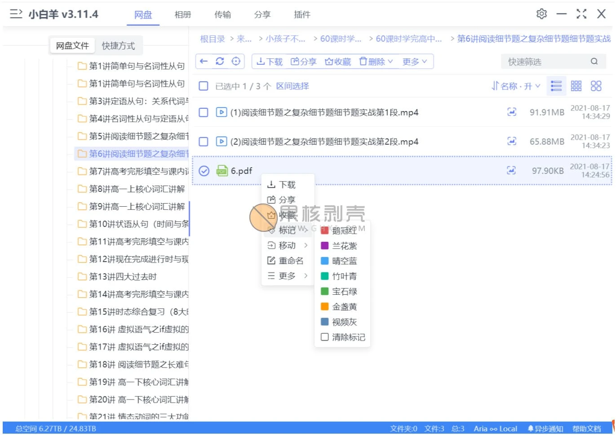Switch to list view layout icon

click(x=556, y=86)
